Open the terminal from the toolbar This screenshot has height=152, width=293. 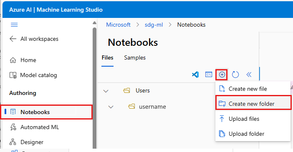pos(209,75)
